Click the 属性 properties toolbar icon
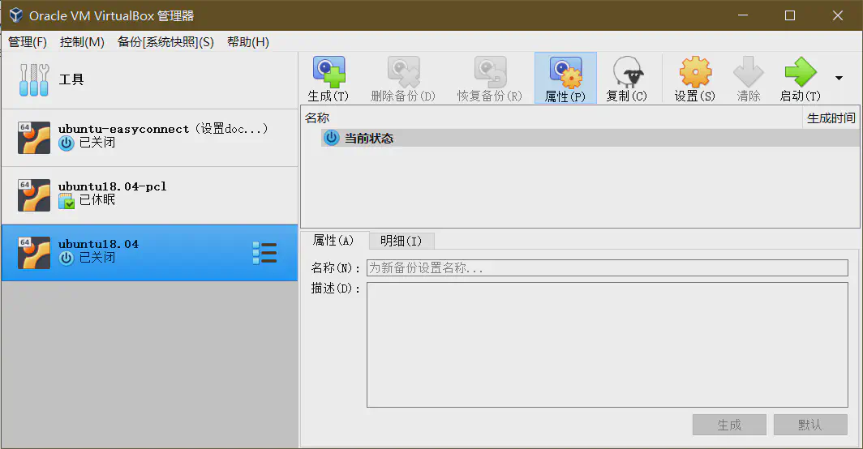The image size is (863, 449). [x=565, y=73]
